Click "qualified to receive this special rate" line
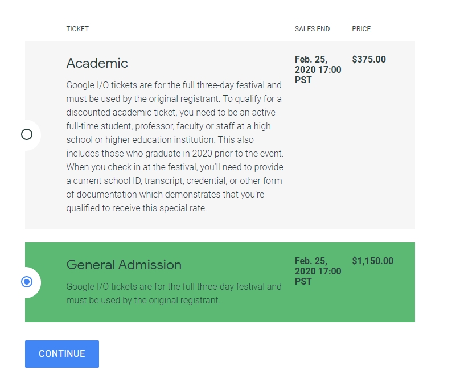The image size is (452, 370). (x=136, y=208)
